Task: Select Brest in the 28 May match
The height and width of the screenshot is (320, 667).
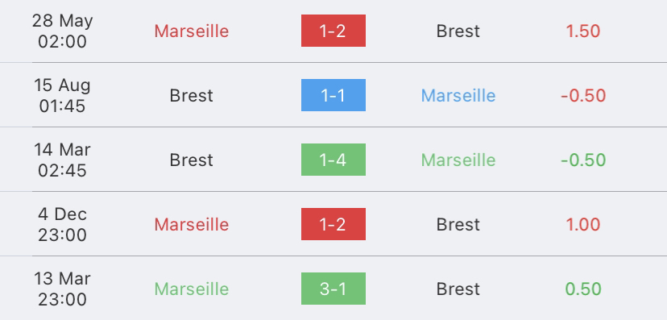Action: coord(458,31)
